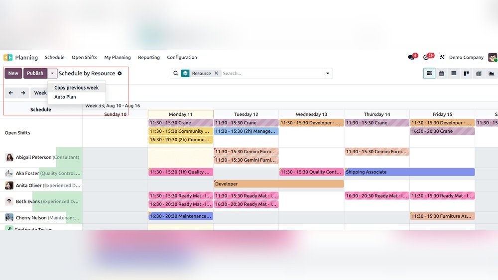Switch to the list view

[x=454, y=74]
